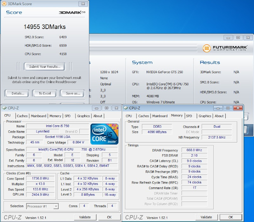Maximize the right CPU-Z window
This screenshot has width=254, height=222.
[228, 108]
